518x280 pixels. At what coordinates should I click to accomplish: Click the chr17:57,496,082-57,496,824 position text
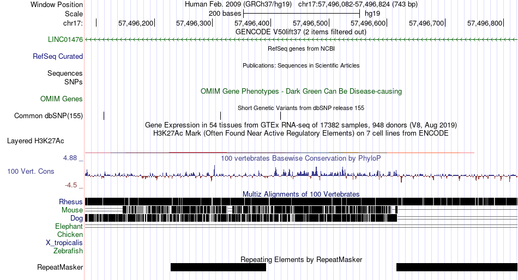point(358,4)
